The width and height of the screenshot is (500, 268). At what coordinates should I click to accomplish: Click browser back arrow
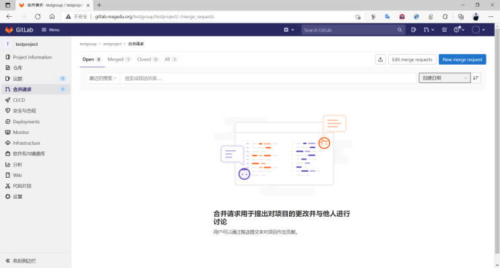click(x=9, y=17)
